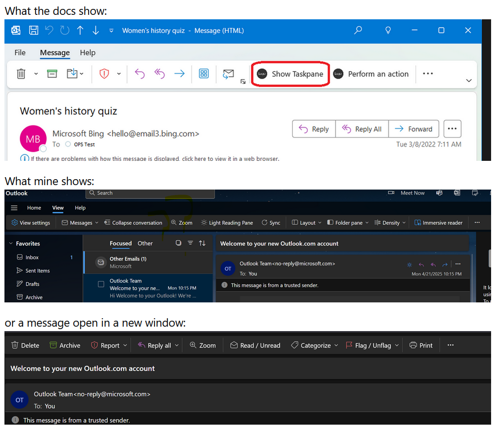Go to previous item with up arrow
This screenshot has width=501, height=438.
coord(80,30)
